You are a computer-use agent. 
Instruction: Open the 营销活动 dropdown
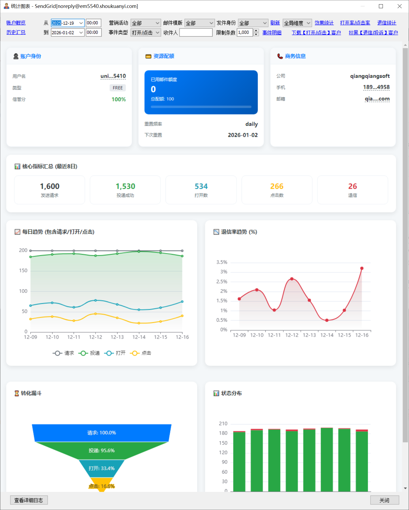(x=145, y=23)
